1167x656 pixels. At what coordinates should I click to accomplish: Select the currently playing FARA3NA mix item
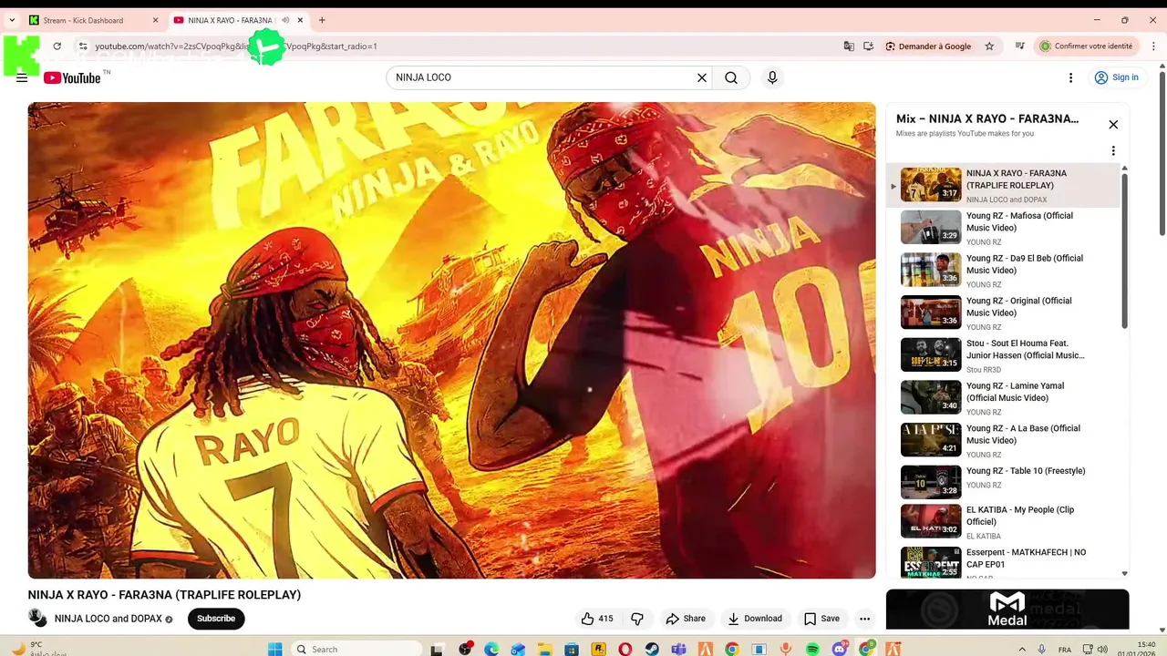[x=1003, y=186]
